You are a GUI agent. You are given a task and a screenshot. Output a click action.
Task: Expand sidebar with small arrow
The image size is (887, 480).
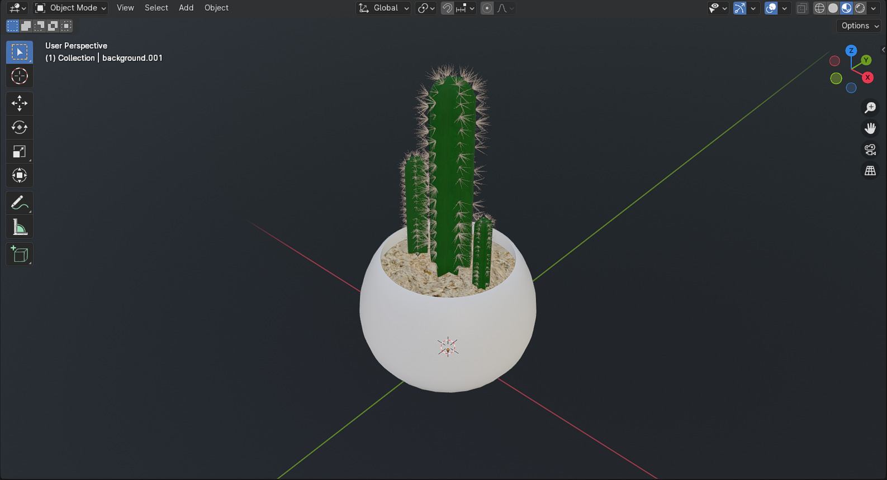pyautogui.click(x=883, y=50)
